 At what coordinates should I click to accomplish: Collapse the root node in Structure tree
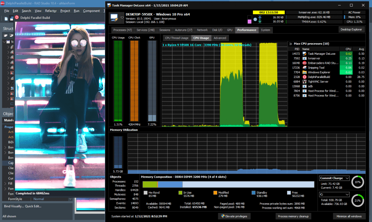(4, 42)
